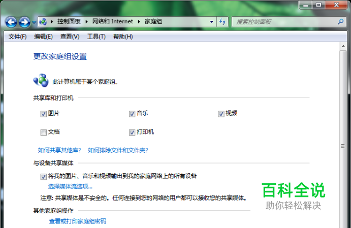
Task: Uncheck the 图片 sharing checkbox
Action: click(43, 114)
